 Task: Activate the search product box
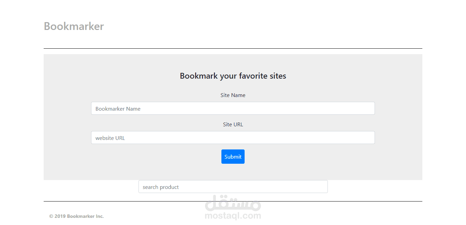point(233,187)
